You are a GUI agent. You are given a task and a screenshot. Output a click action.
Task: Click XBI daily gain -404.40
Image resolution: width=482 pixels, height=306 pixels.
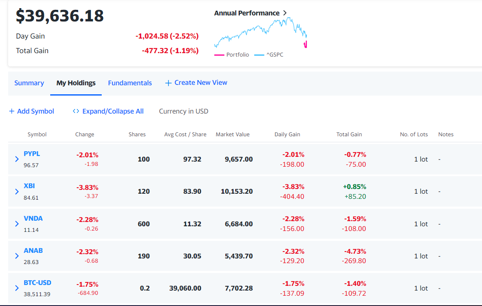292,196
